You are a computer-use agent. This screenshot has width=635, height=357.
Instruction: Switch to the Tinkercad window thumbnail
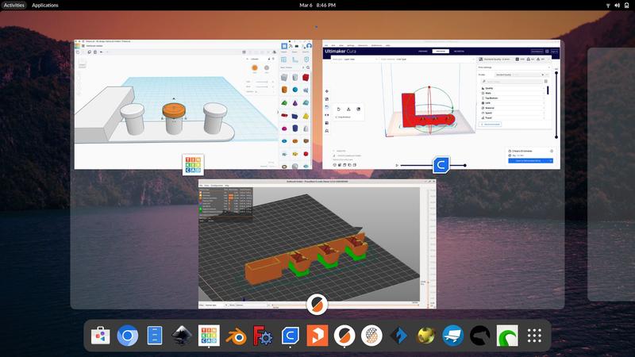(x=193, y=105)
